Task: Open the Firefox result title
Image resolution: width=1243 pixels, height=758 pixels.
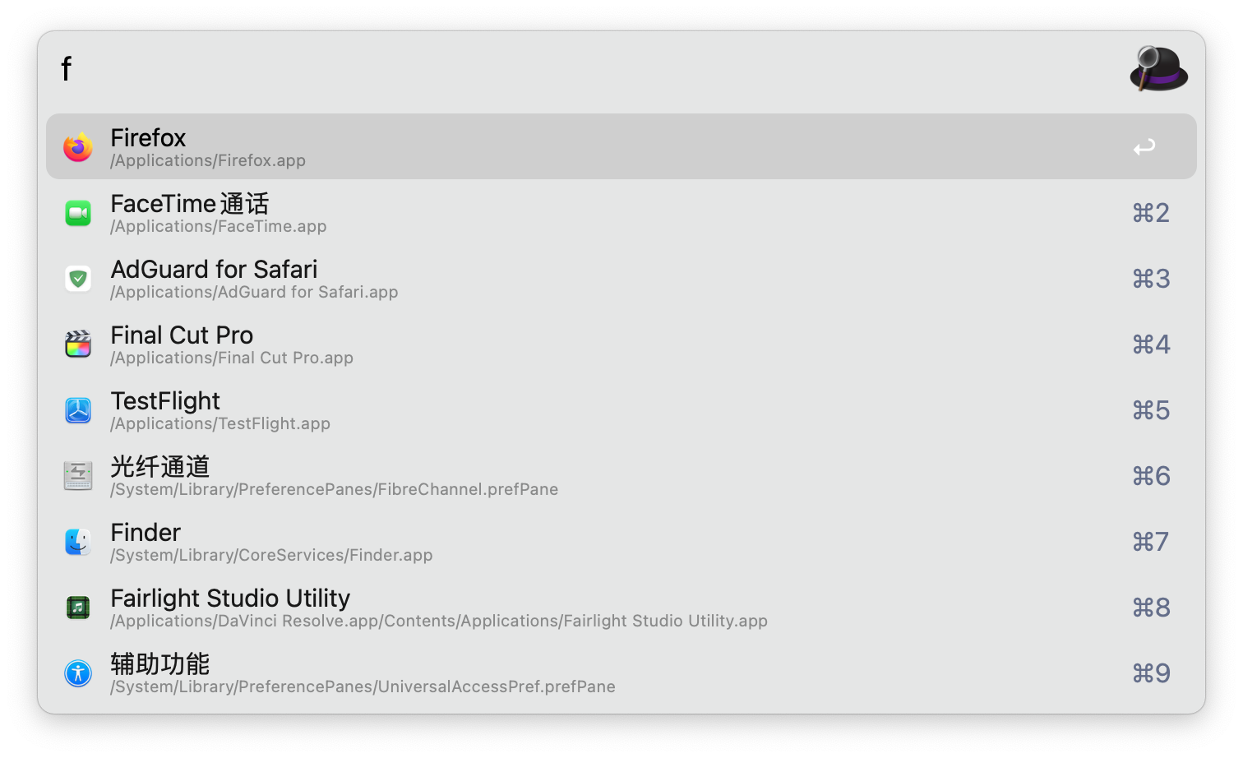Action: (148, 137)
